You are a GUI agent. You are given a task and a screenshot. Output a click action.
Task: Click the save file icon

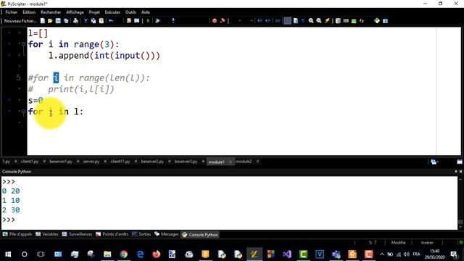pos(58,21)
